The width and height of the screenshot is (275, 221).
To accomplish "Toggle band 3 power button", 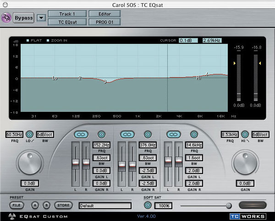I will tap(148, 134).
